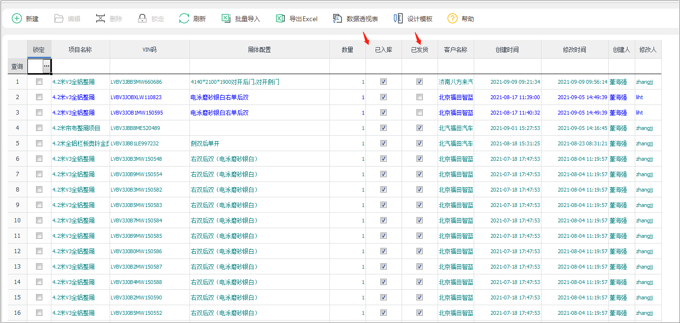This screenshot has height=323, width=680.
Task: Click the 编辑 folder icon
Action: (x=59, y=18)
